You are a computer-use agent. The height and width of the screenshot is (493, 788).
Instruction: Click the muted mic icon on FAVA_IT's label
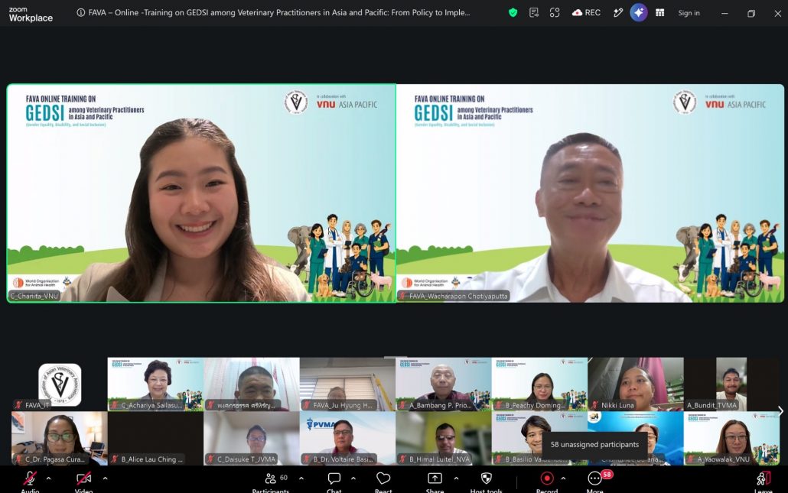[18, 405]
